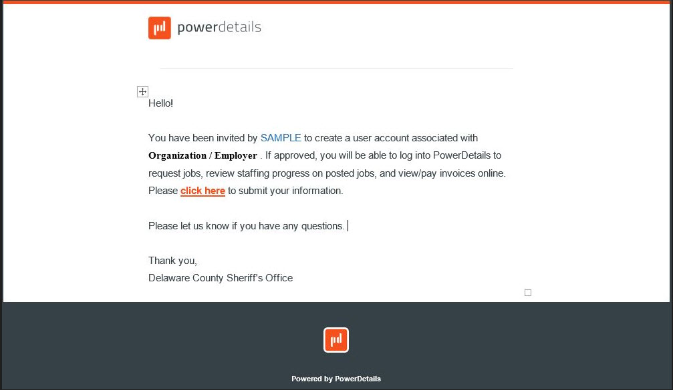This screenshot has width=673, height=390.
Task: Click the Thank you, closing line
Action: coord(172,261)
